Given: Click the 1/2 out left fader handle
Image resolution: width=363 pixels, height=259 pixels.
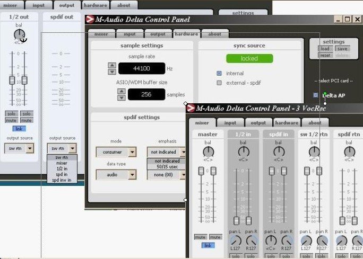Looking at the screenshot, I should 12,81.
